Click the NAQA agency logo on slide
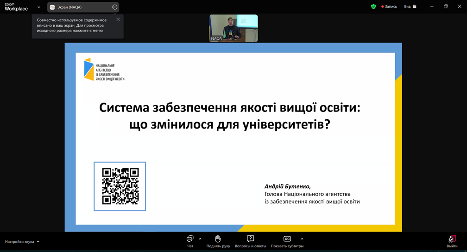The width and height of the screenshot is (467, 252). click(x=104, y=69)
